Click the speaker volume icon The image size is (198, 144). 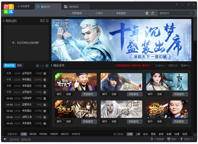click(x=5, y=139)
